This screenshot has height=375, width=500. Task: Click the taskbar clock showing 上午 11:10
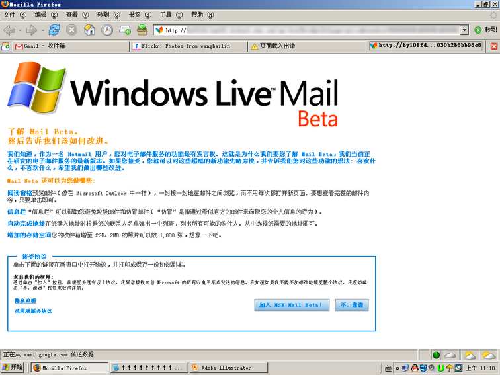click(481, 368)
